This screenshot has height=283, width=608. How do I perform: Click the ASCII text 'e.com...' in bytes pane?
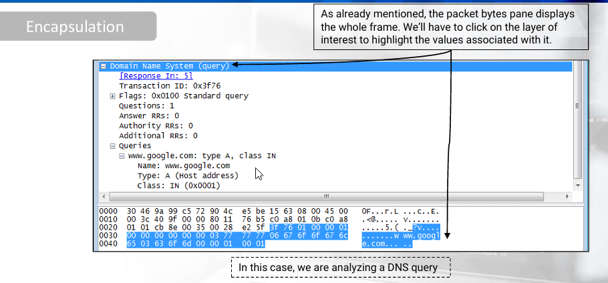pos(380,244)
